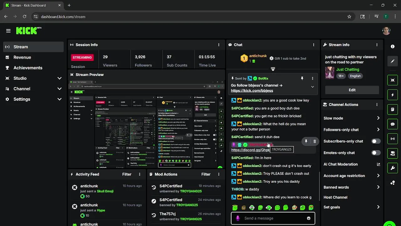Screen dimensions: 401x226
Task: Click the Edit stream info button
Action: 352,90
